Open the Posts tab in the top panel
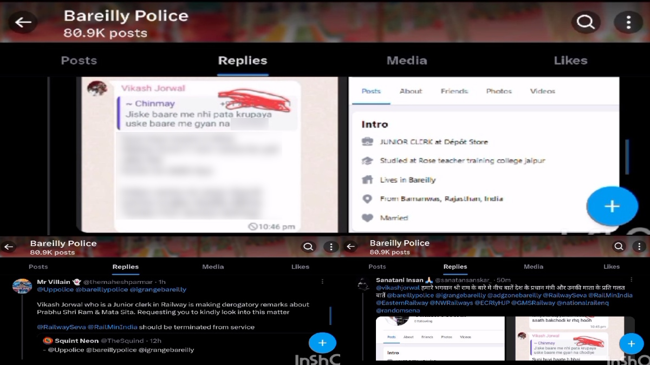The height and width of the screenshot is (365, 650). tap(79, 61)
